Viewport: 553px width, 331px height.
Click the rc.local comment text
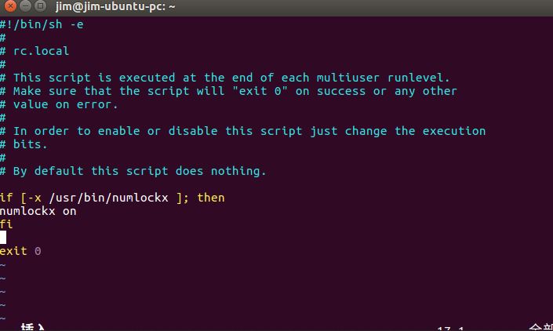tap(41, 51)
